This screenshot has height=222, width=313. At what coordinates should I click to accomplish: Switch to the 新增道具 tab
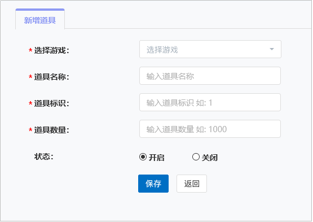(x=40, y=20)
